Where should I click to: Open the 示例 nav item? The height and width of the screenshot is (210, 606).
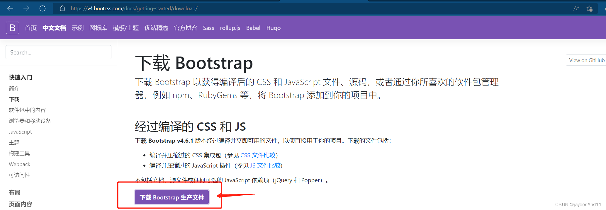click(x=78, y=28)
